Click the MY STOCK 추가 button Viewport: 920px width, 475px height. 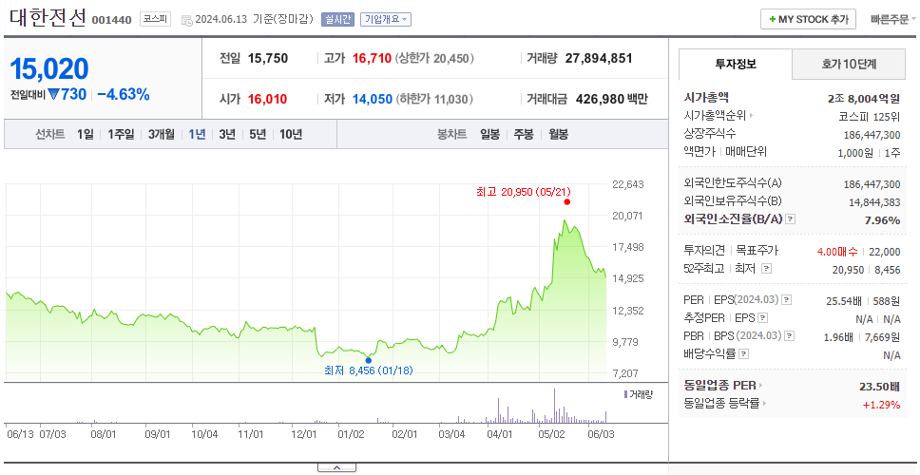[809, 19]
